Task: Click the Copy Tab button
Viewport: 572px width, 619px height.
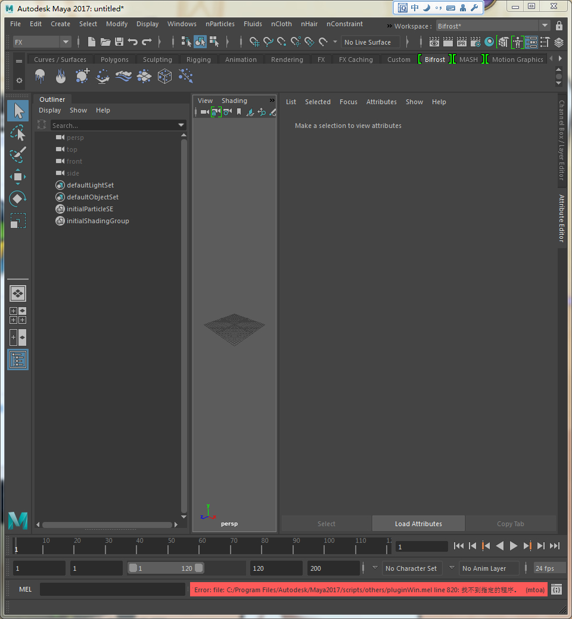Action: (x=511, y=524)
